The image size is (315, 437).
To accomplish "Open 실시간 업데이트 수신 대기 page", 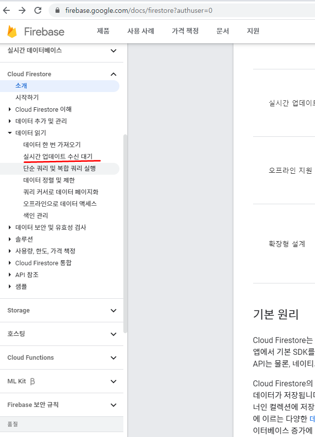I will coord(58,156).
